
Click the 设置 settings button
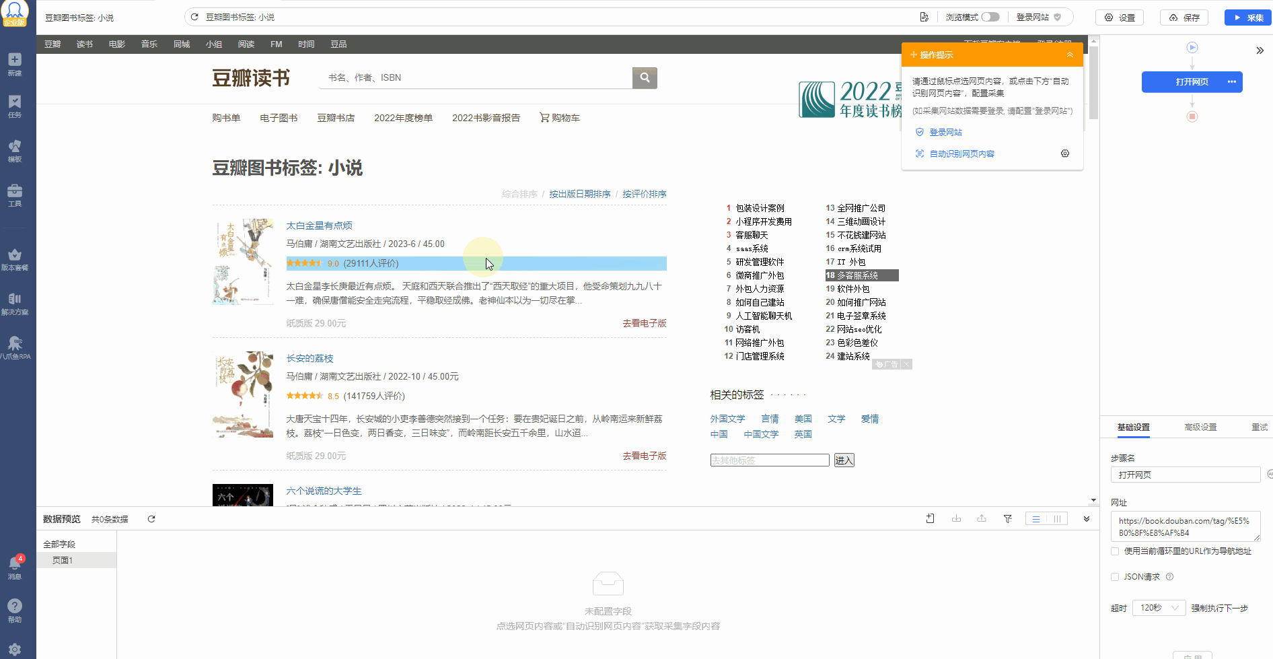(x=1120, y=18)
